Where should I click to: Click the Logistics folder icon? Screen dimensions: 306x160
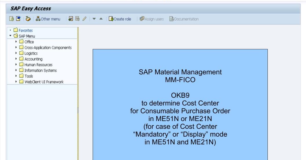21,53
